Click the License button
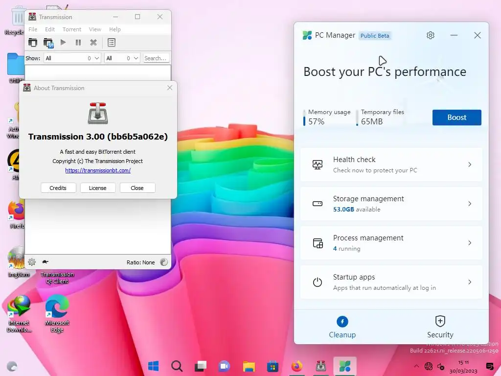Image resolution: width=501 pixels, height=376 pixels. click(97, 188)
